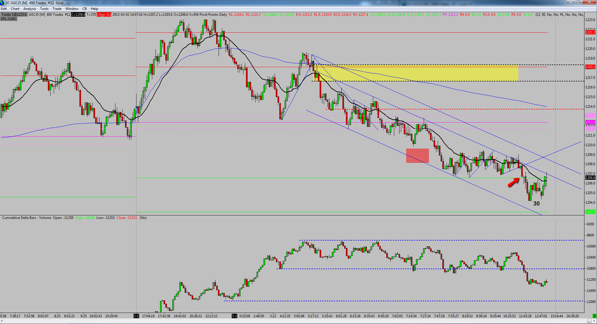Image resolution: width=597 pixels, height=324 pixels.
Task: Click the green 1203.0 price axis label
Action: point(590,212)
